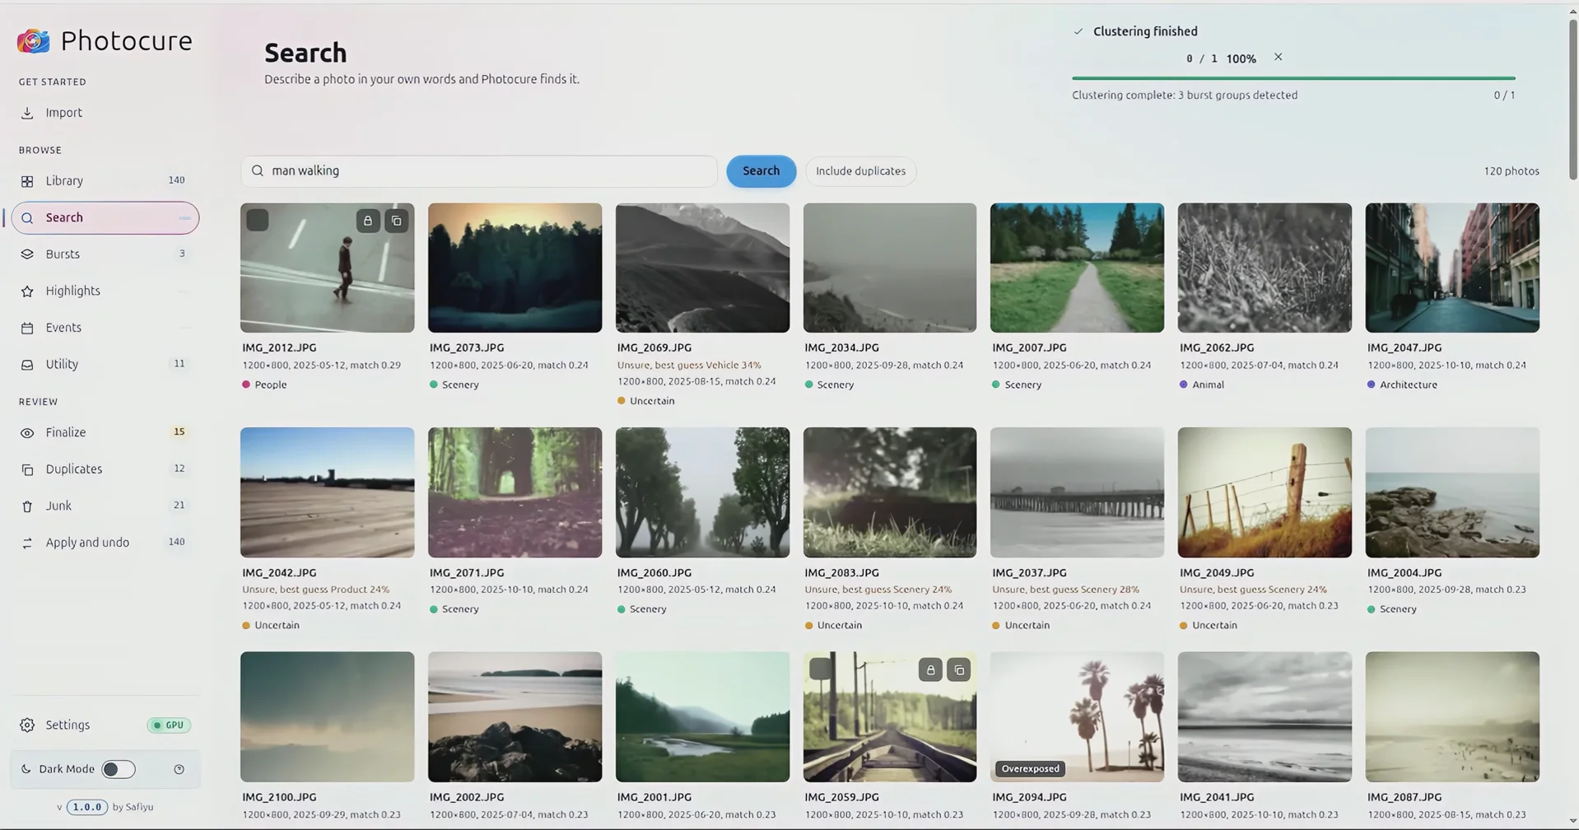Click the lock icon on IMG_2059.JPG
Image resolution: width=1579 pixels, height=830 pixels.
(x=930, y=669)
